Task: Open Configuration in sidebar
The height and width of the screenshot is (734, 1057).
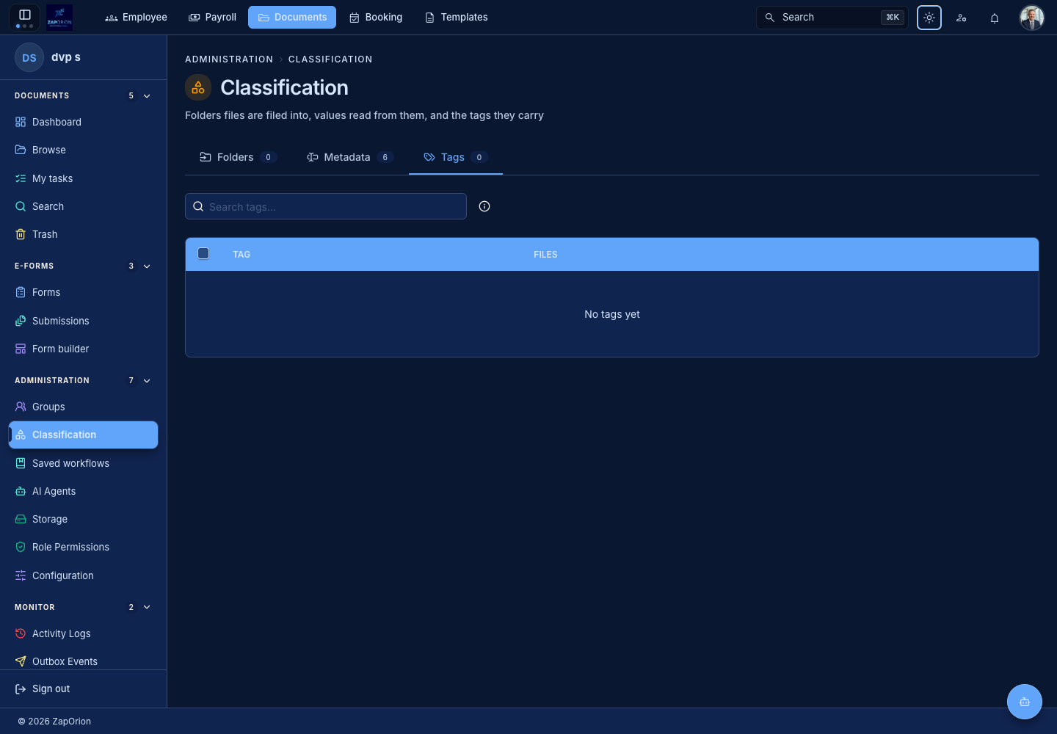Action: pyautogui.click(x=83, y=575)
